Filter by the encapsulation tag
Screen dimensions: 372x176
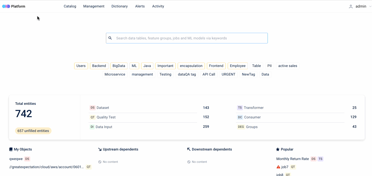[191, 66]
